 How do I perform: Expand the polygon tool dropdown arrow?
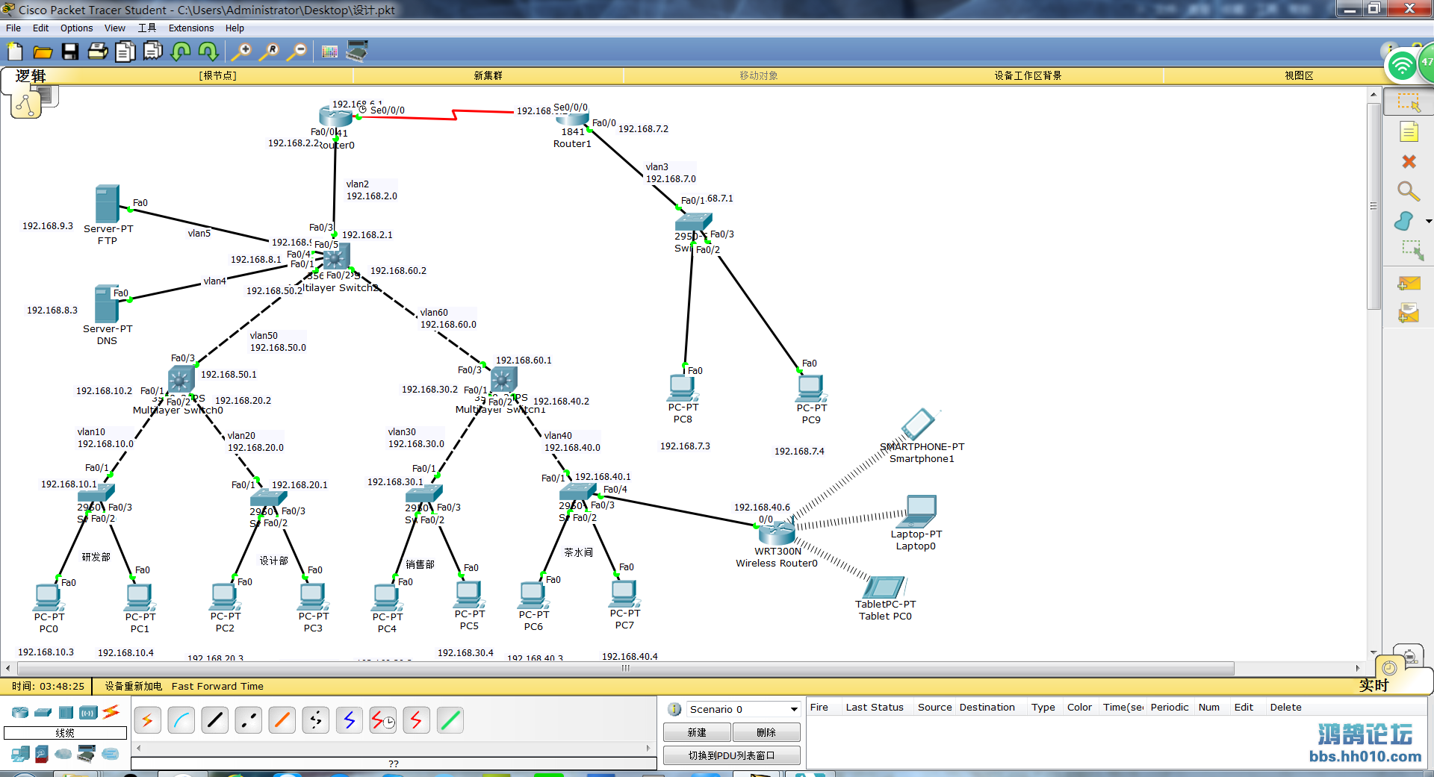pos(1428,221)
